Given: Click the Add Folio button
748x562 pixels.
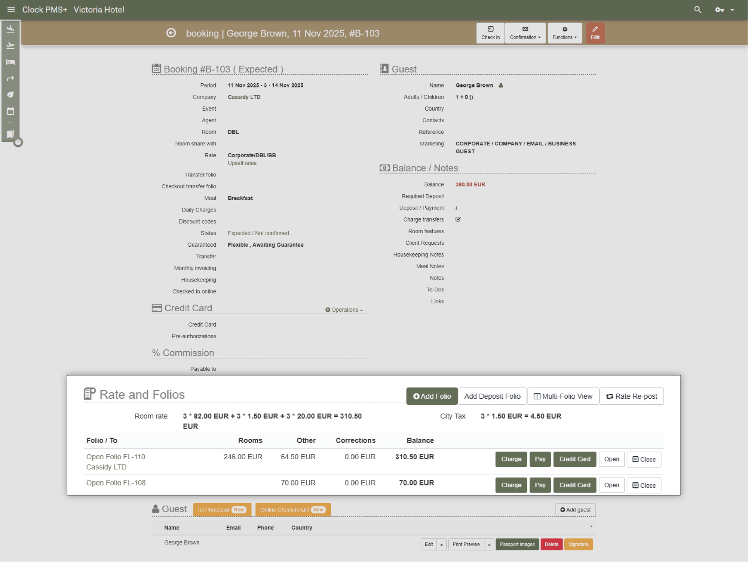Looking at the screenshot, I should pos(432,396).
